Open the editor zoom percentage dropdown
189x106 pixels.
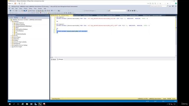(x=55, y=57)
